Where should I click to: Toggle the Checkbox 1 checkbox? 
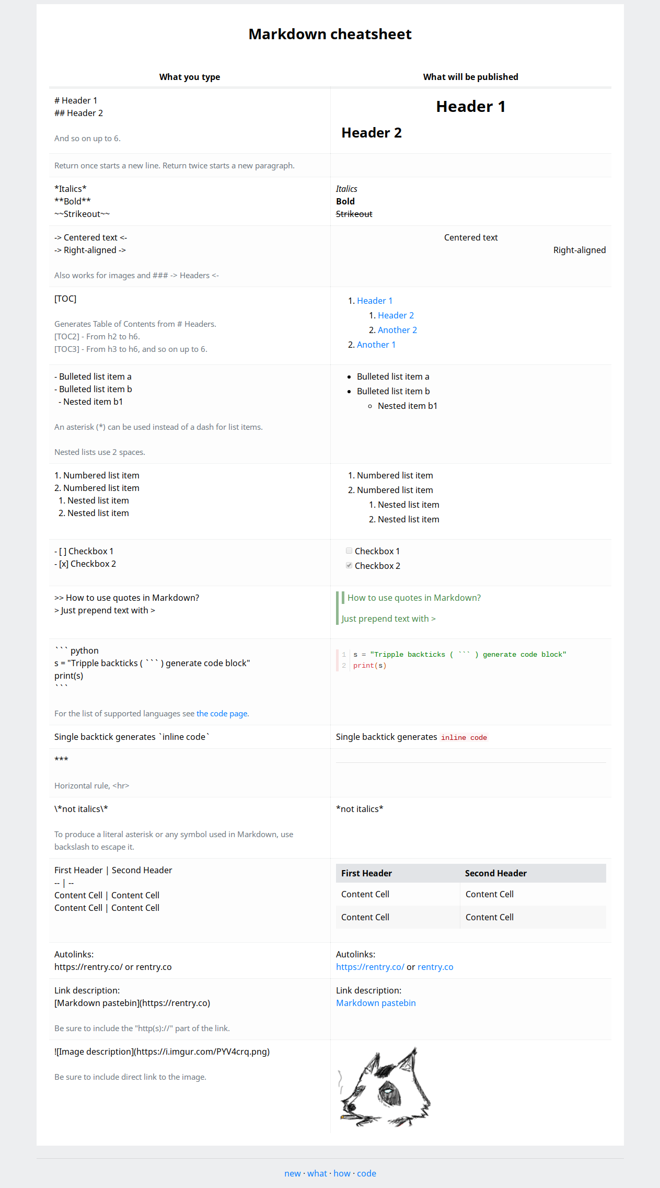coord(349,551)
